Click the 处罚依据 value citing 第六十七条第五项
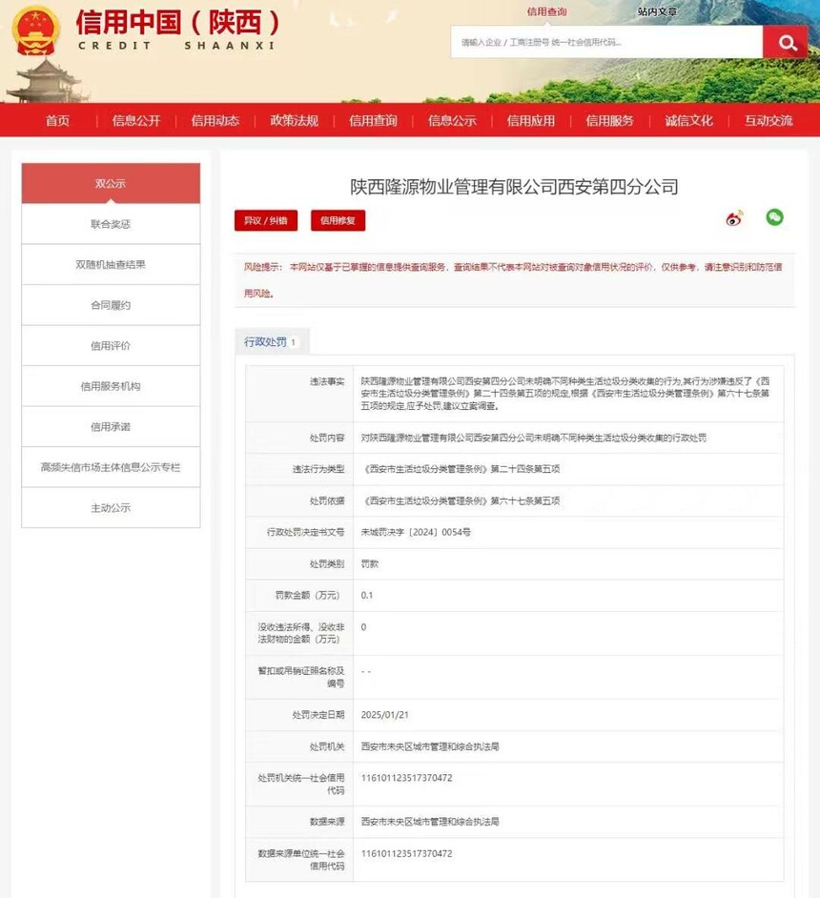This screenshot has height=898, width=820. (x=462, y=501)
